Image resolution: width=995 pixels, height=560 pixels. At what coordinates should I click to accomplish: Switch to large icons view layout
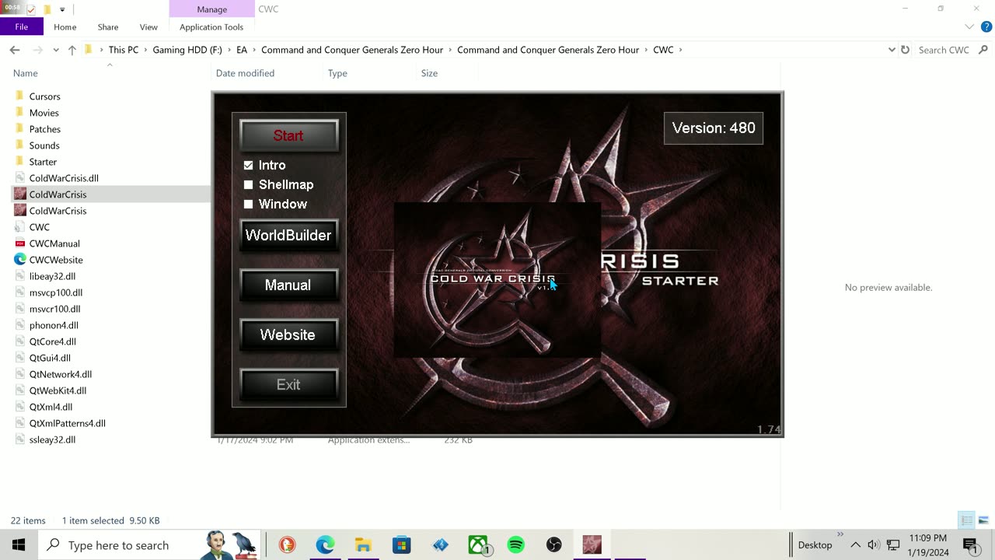[x=983, y=520]
